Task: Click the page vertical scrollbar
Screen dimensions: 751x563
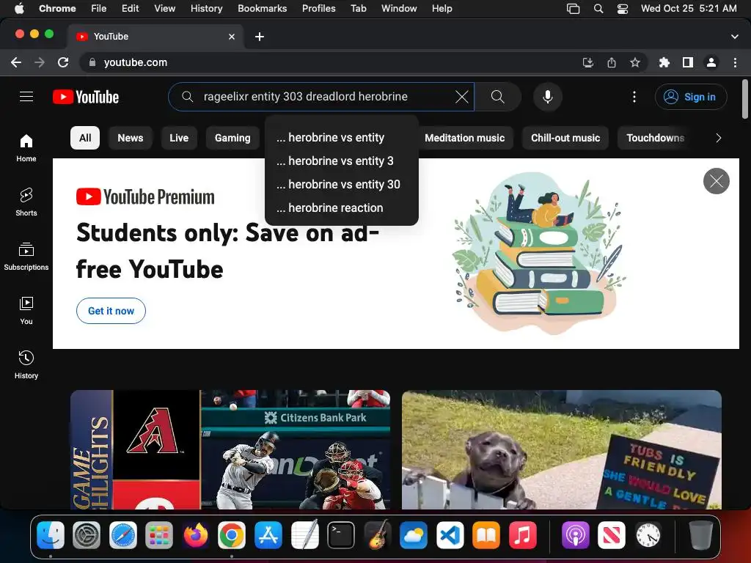Action: (745, 99)
